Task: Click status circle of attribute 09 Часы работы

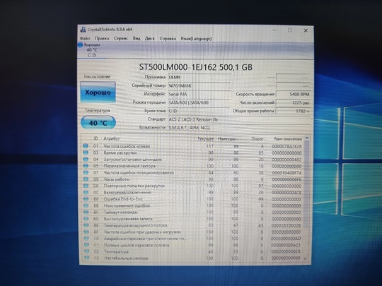Action: point(86,179)
